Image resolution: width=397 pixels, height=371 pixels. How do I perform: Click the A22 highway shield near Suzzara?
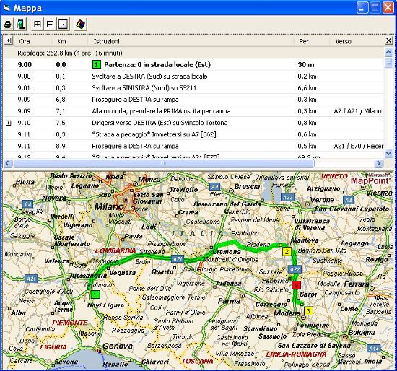[x=295, y=269]
